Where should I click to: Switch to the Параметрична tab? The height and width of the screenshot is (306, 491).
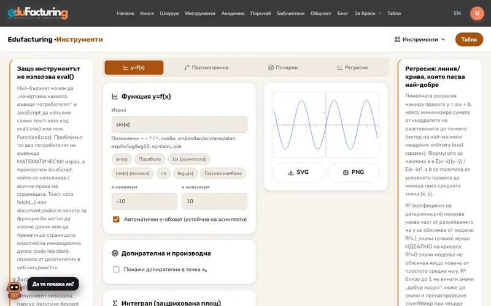point(206,67)
